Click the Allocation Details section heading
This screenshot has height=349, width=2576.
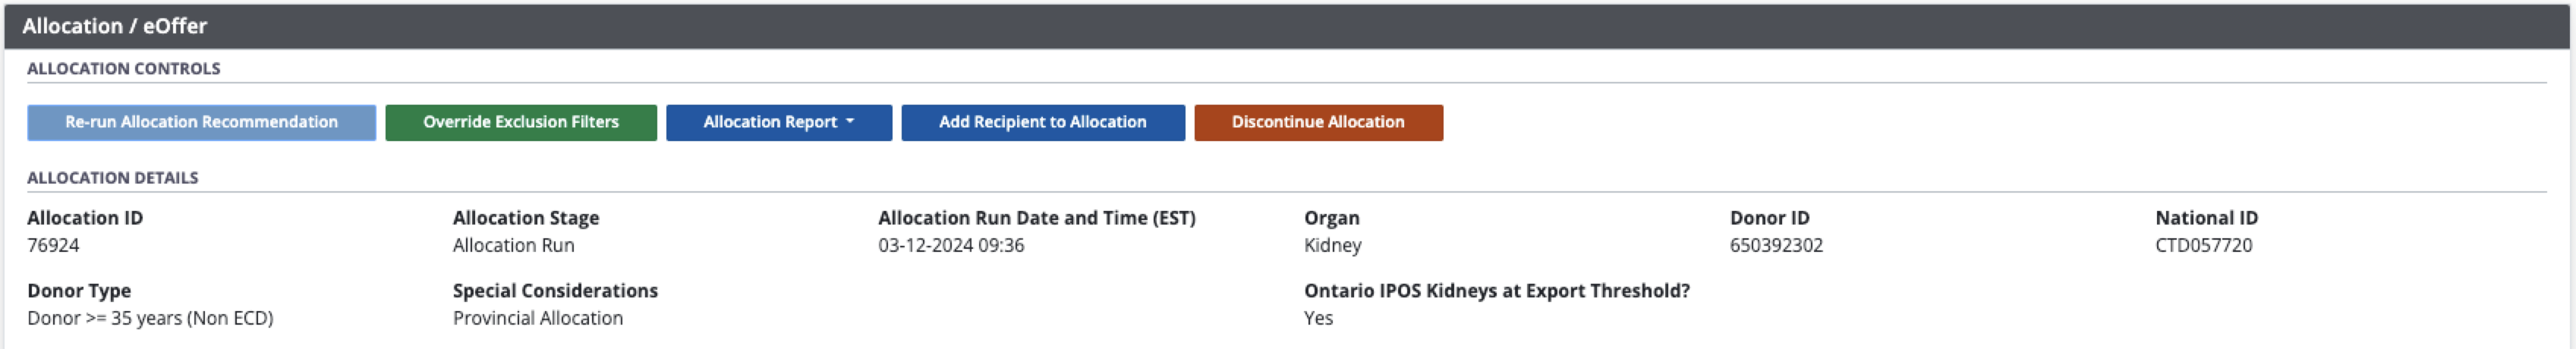click(112, 177)
